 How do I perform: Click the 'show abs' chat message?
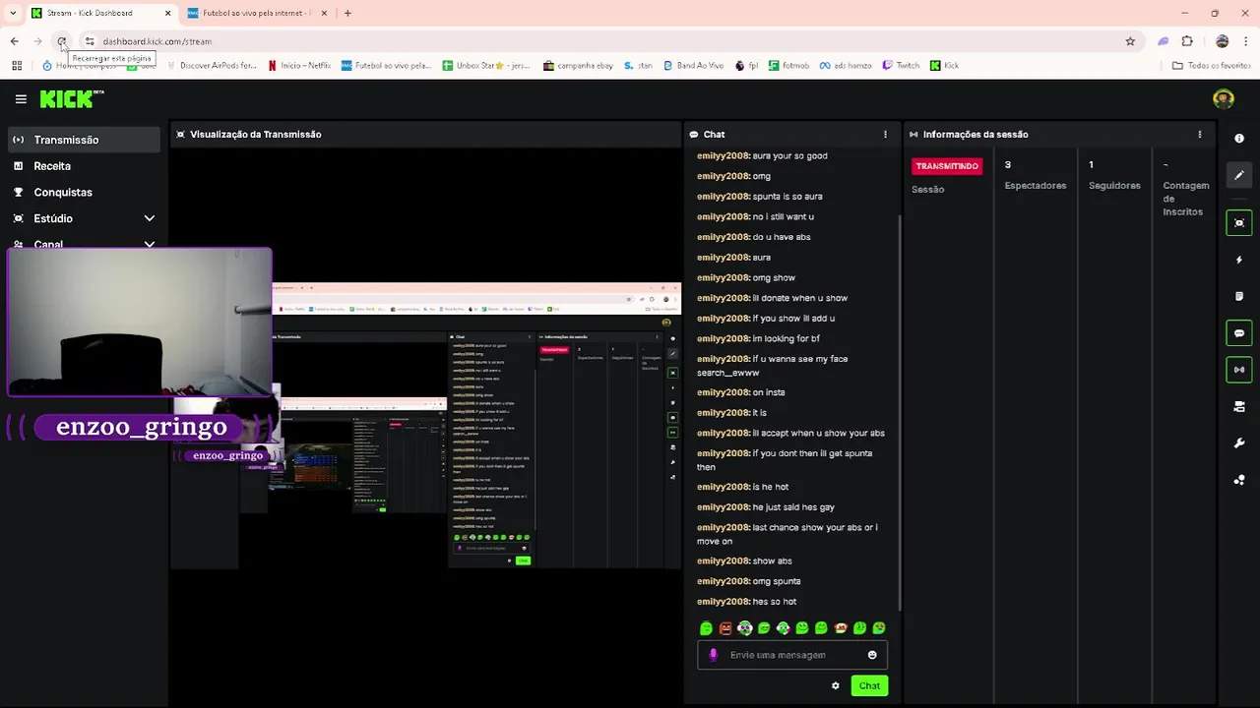point(744,560)
